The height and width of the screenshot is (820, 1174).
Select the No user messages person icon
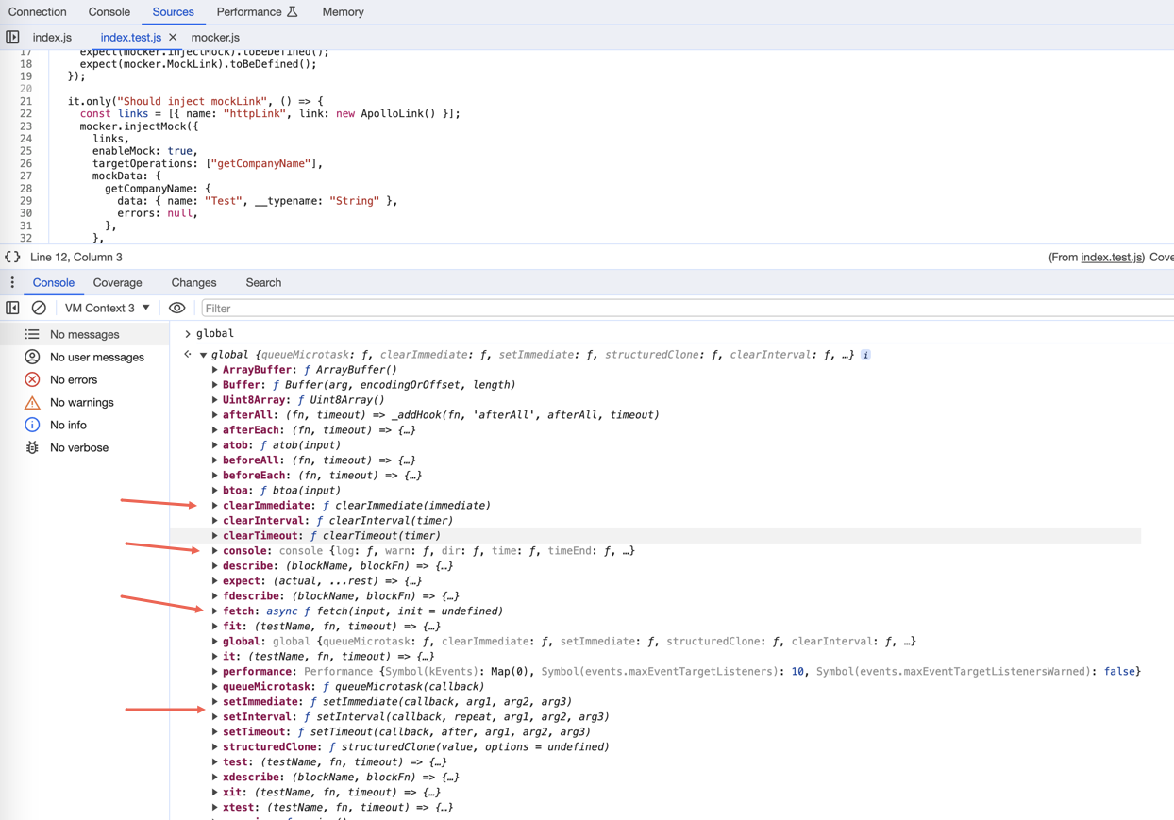(x=32, y=357)
